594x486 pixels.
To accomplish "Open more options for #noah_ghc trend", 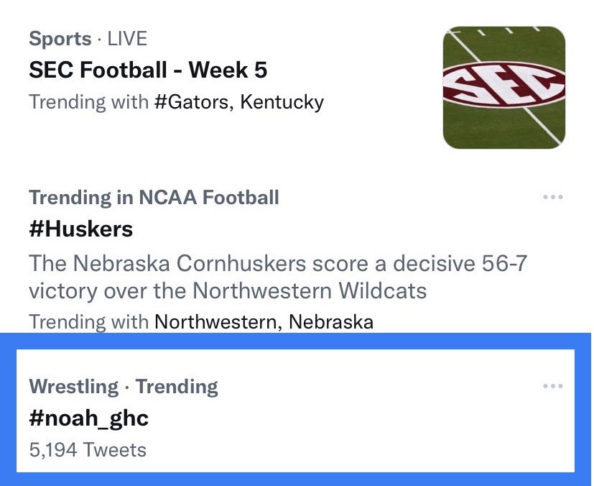I will 553,386.
